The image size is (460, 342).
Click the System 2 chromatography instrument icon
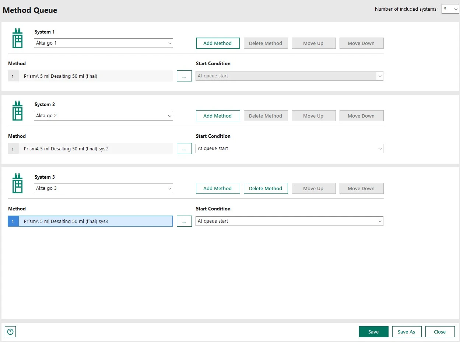tap(17, 111)
